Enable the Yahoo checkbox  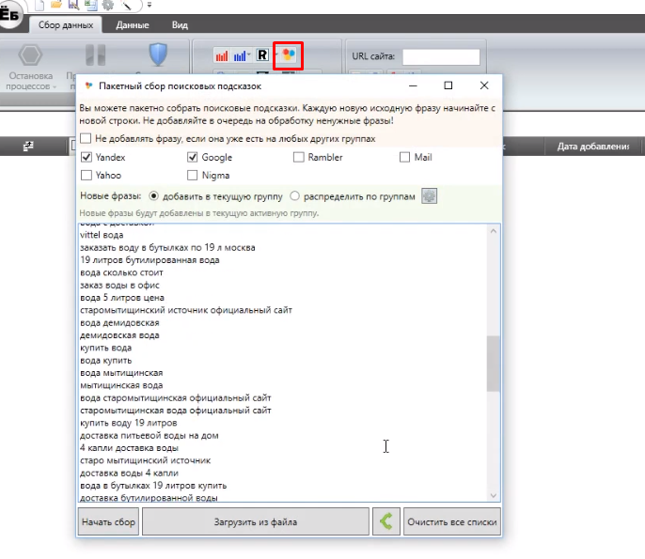coord(87,175)
